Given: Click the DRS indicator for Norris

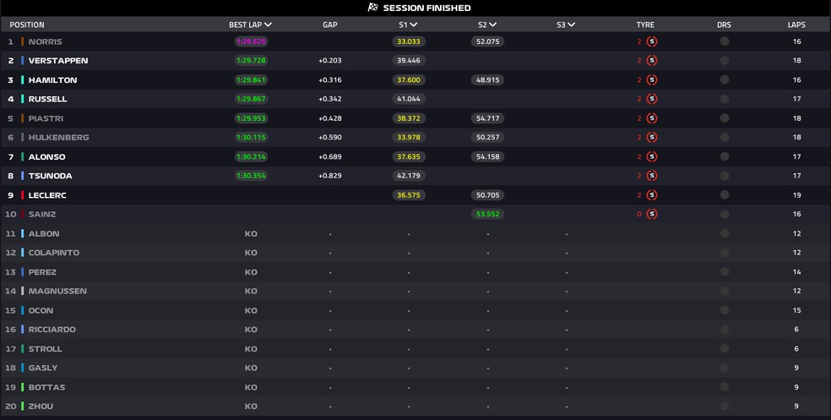Looking at the screenshot, I should click(x=724, y=41).
